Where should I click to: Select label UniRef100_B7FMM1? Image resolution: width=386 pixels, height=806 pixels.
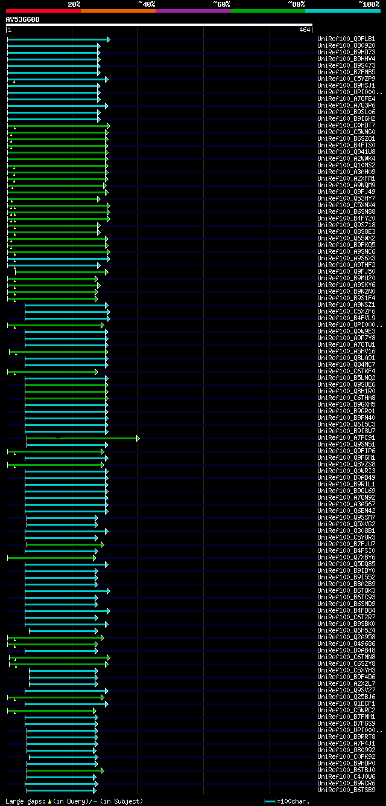coord(347,717)
